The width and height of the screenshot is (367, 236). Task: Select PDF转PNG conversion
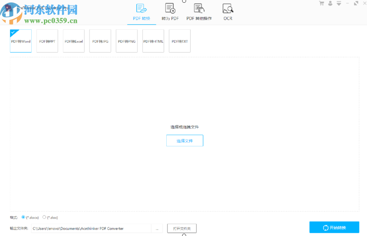127,41
